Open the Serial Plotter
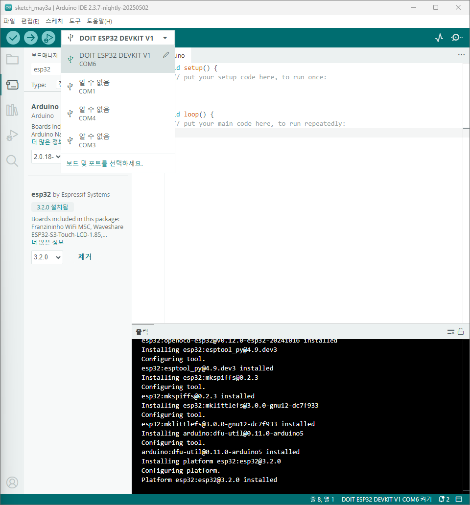 coord(439,38)
